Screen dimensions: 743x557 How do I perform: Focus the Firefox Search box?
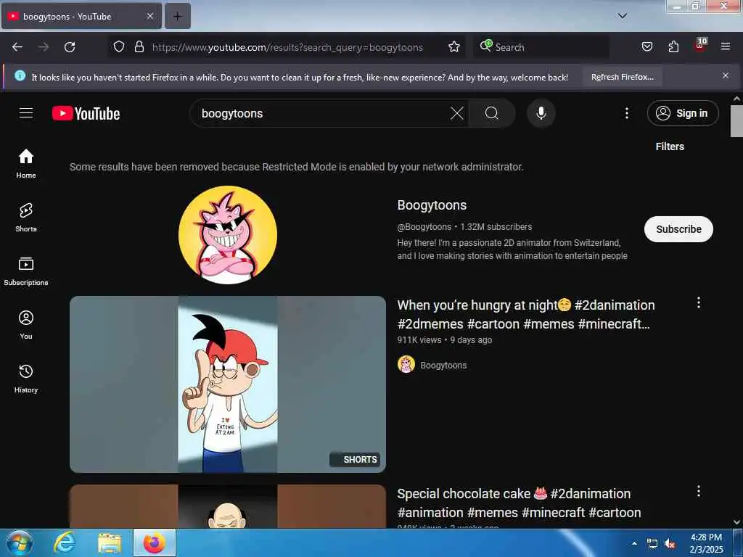[541, 47]
